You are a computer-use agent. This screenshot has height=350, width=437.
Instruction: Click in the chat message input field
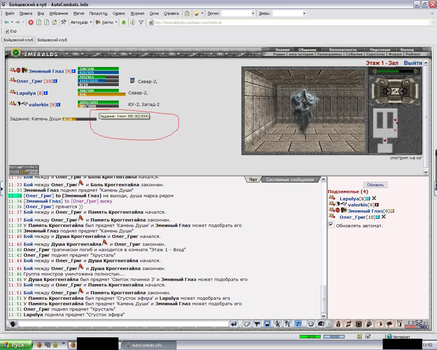tap(123, 324)
